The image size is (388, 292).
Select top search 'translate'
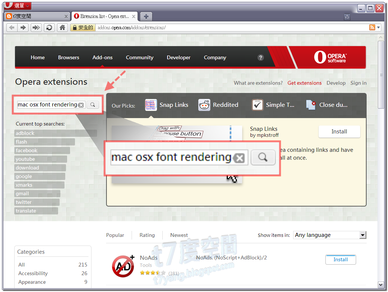(36, 211)
